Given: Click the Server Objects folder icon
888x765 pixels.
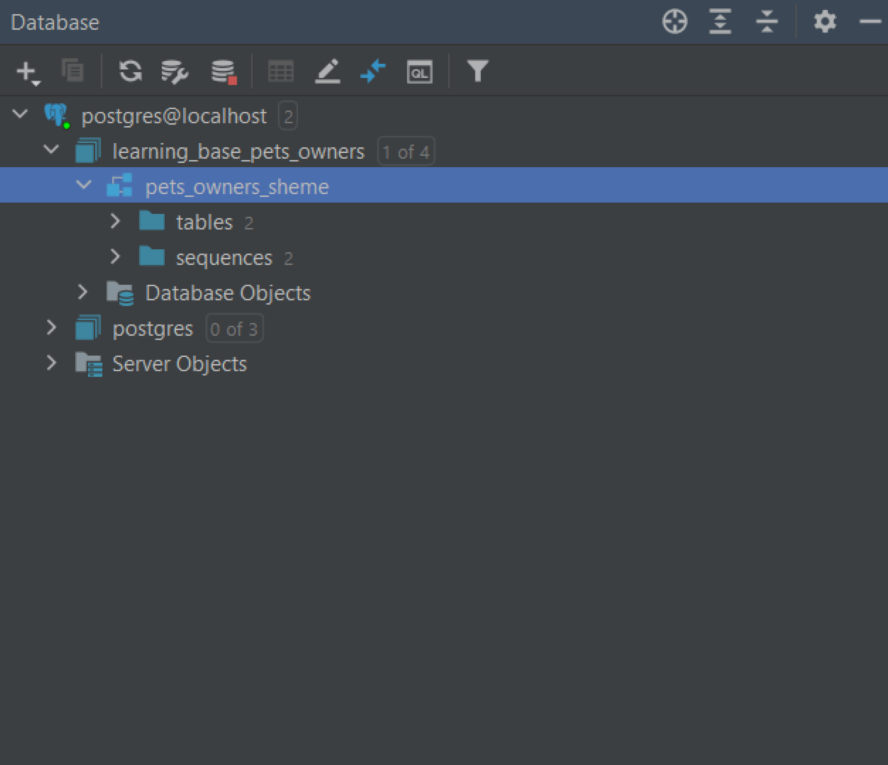Looking at the screenshot, I should (89, 365).
